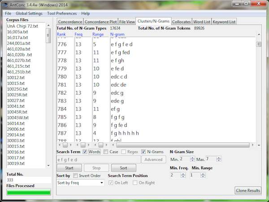
Task: Select 461,020b .txt corpus file
Action: point(19,55)
